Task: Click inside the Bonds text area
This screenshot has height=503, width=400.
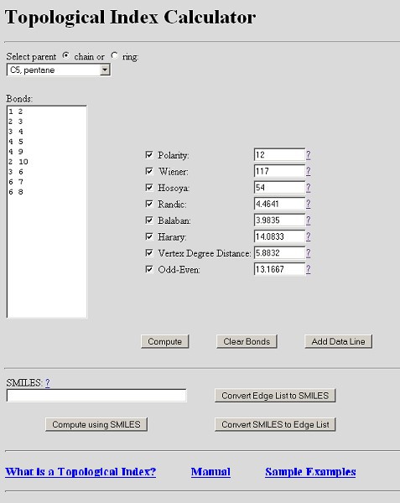Action: [x=47, y=212]
